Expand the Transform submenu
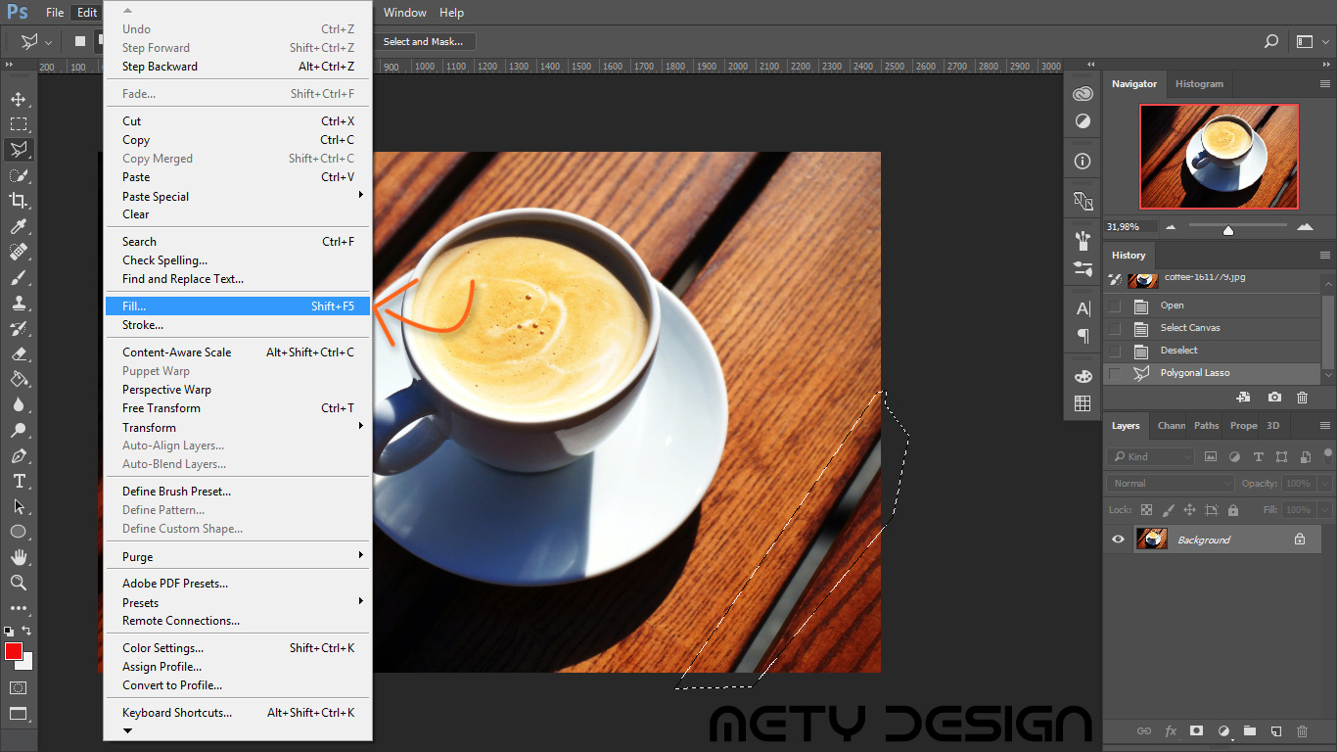Screen dimensions: 1337x752 (238, 427)
